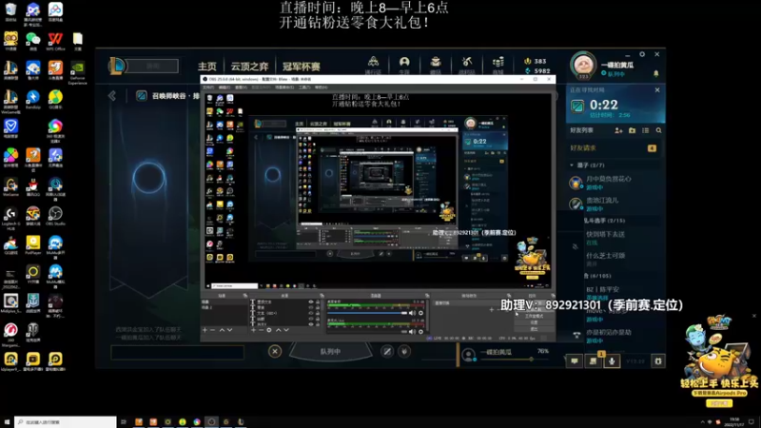Open the 藏品 collection icon in LoL header

(436, 64)
